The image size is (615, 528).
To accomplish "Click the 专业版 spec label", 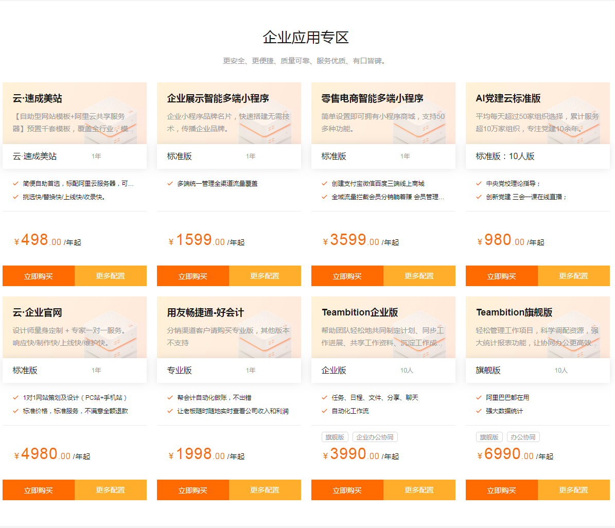I will [180, 371].
